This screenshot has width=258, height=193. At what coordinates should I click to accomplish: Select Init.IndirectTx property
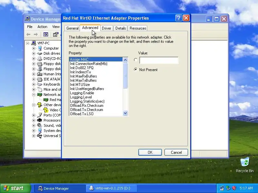coord(96,72)
